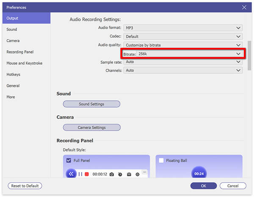Click the camera snapshot icon in panel preview
This screenshot has height=197, width=254.
pos(112,174)
